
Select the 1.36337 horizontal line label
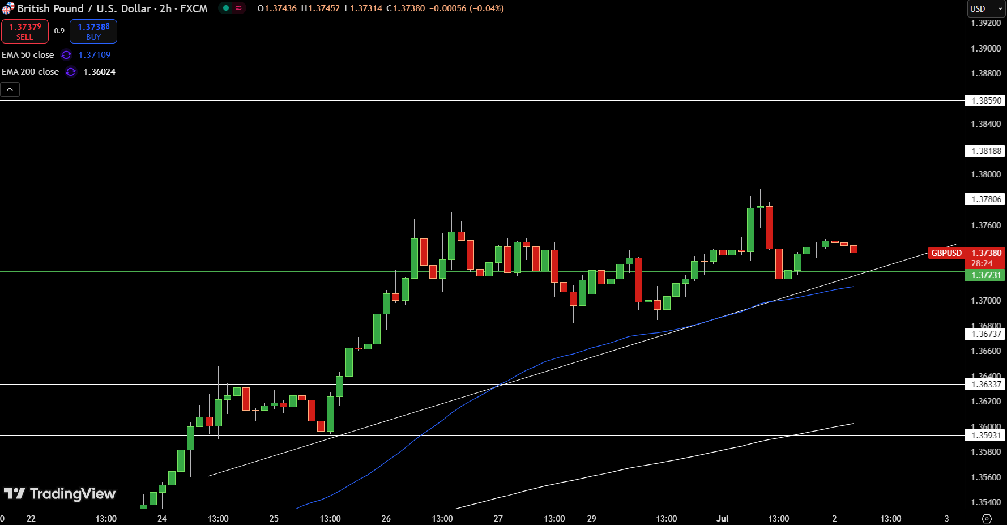coord(986,385)
